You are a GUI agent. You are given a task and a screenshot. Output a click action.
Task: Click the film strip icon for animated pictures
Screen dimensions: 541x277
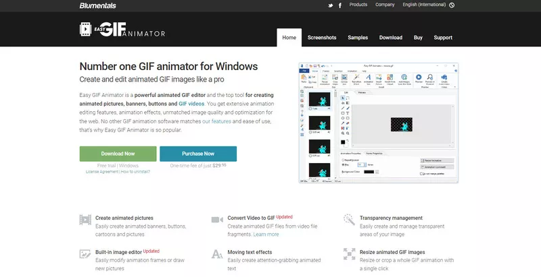point(85,219)
